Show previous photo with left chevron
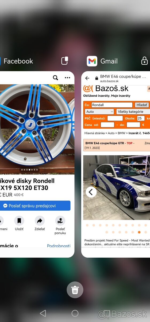 click(91, 192)
